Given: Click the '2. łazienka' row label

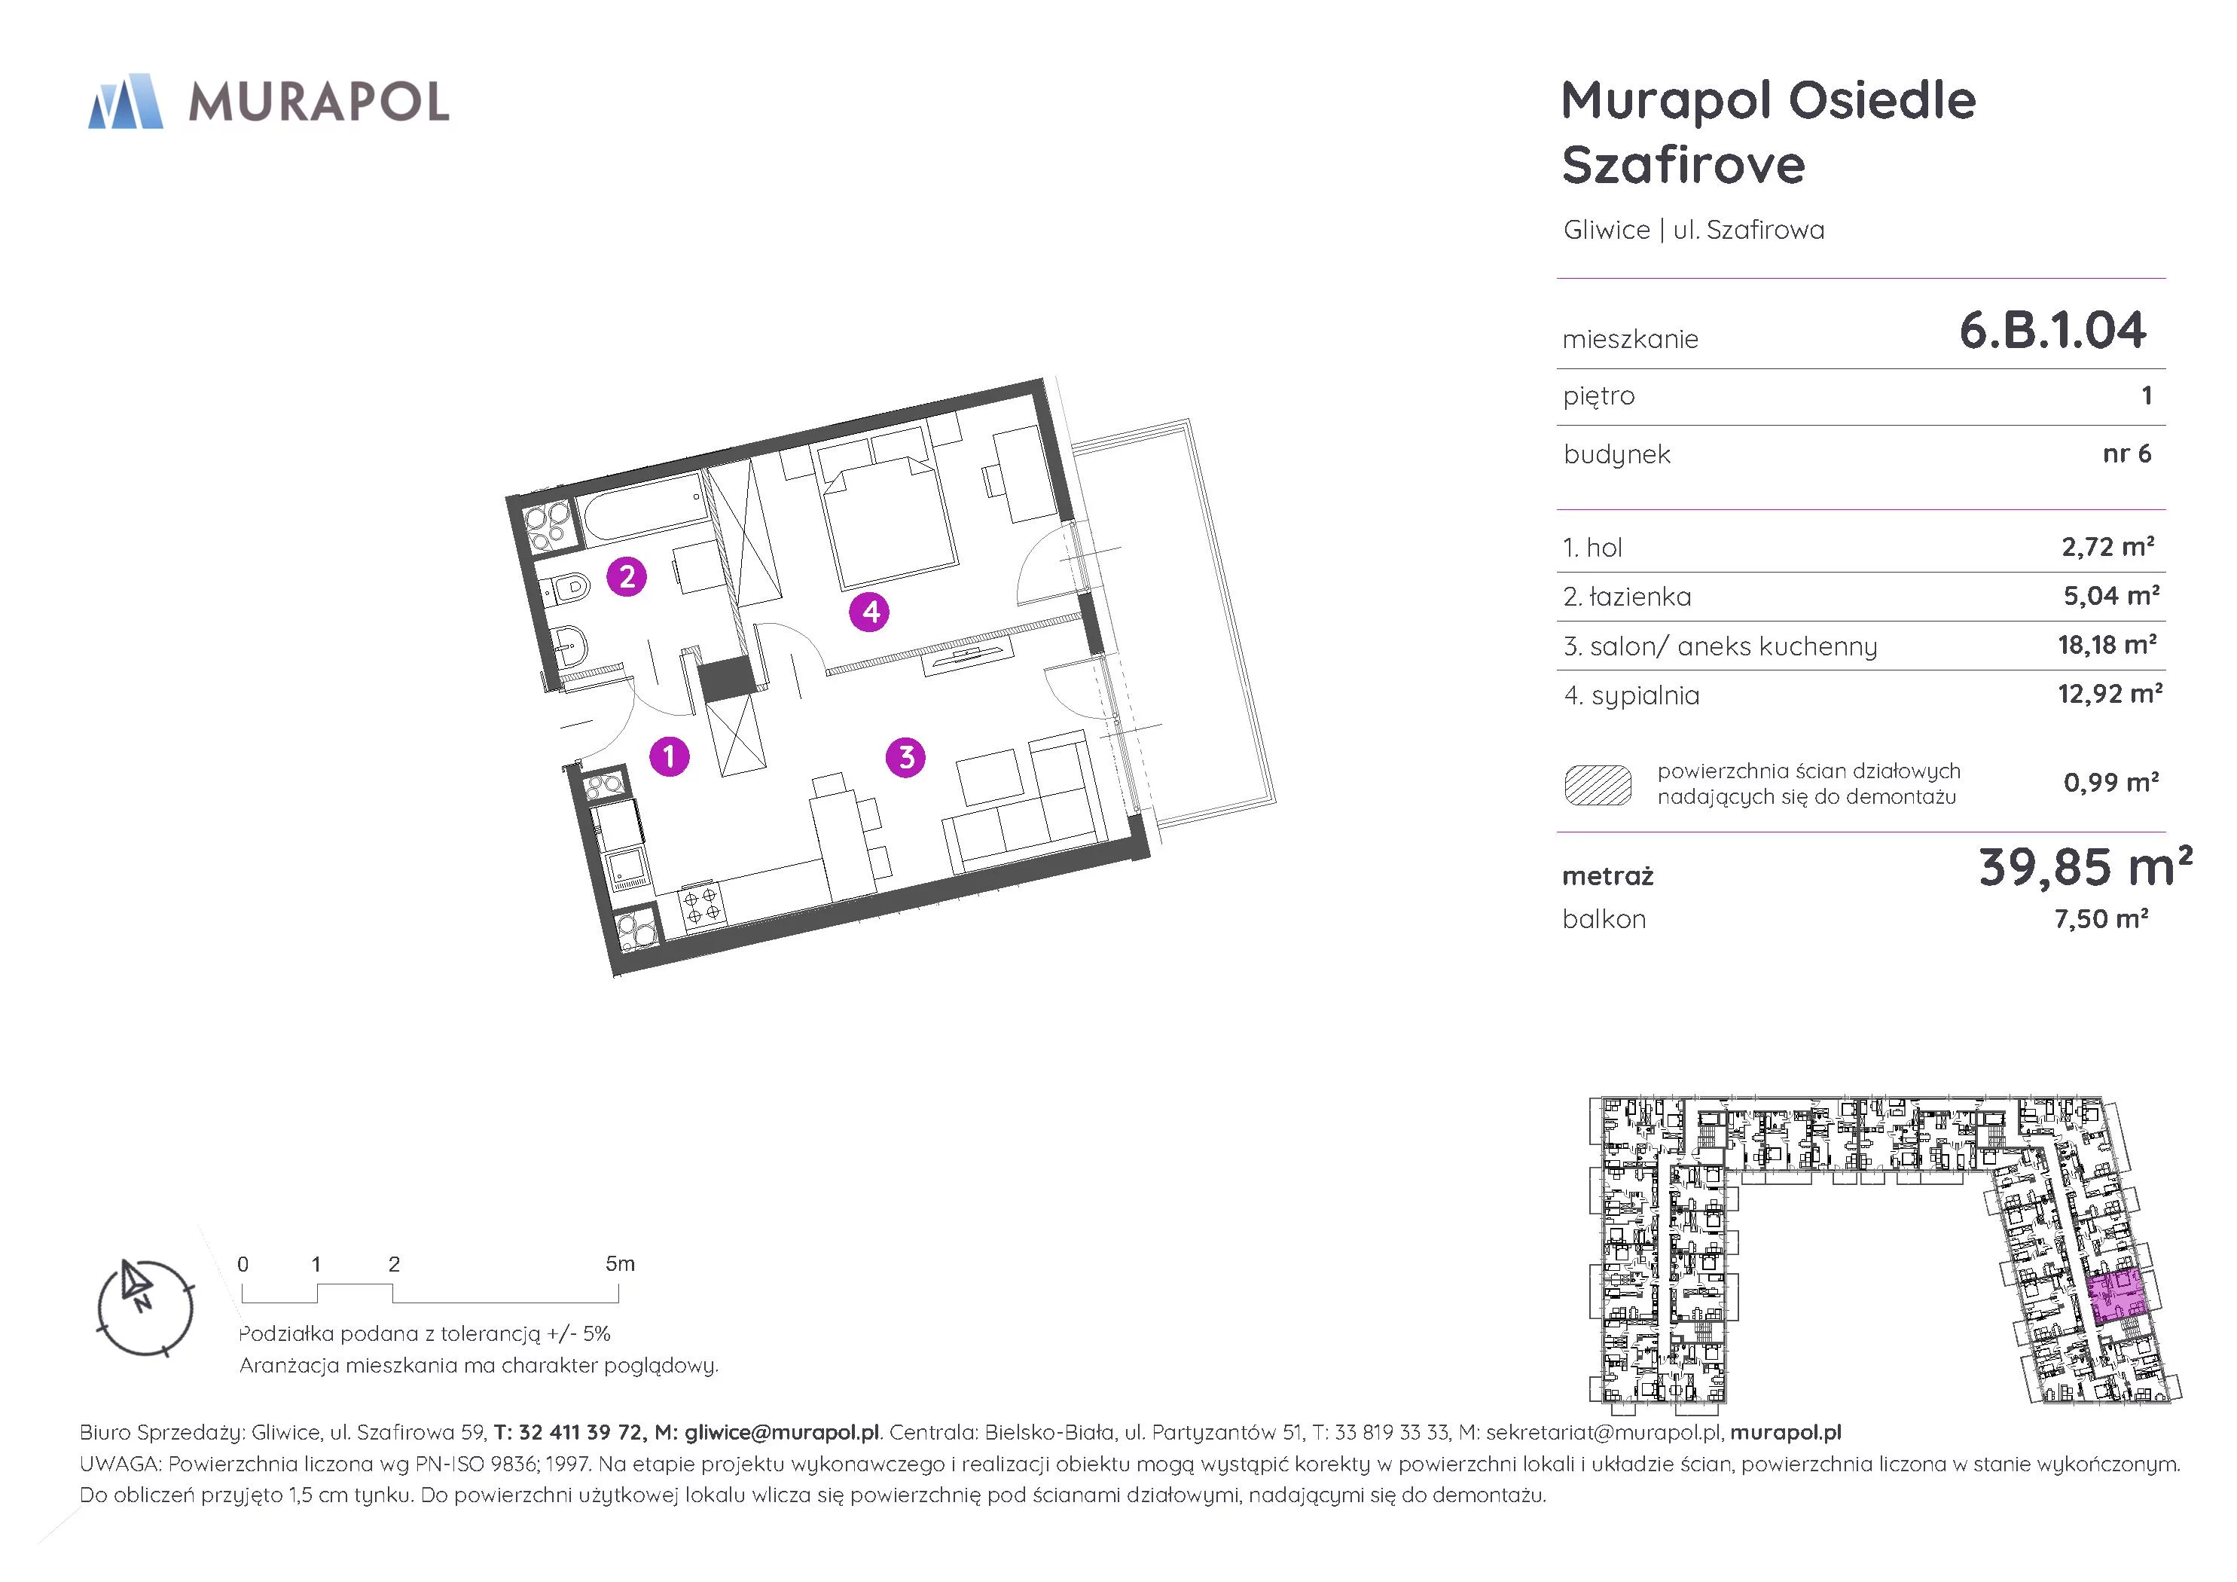Looking at the screenshot, I should [1627, 597].
